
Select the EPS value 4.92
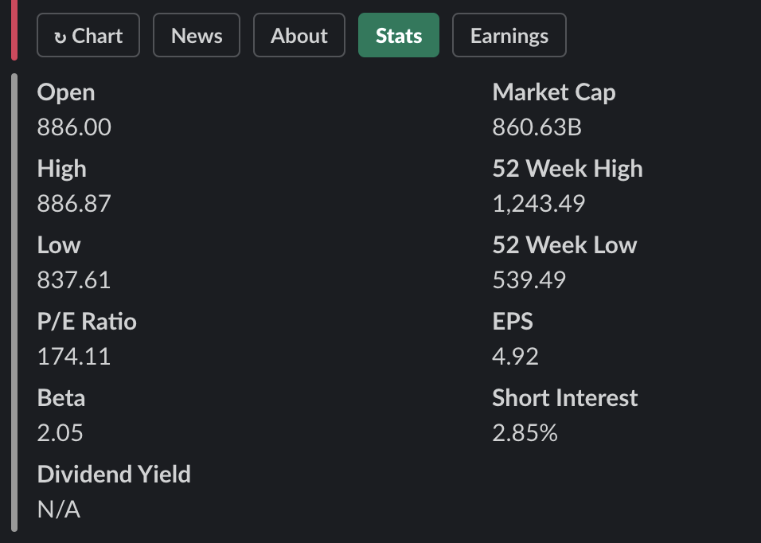[515, 356]
